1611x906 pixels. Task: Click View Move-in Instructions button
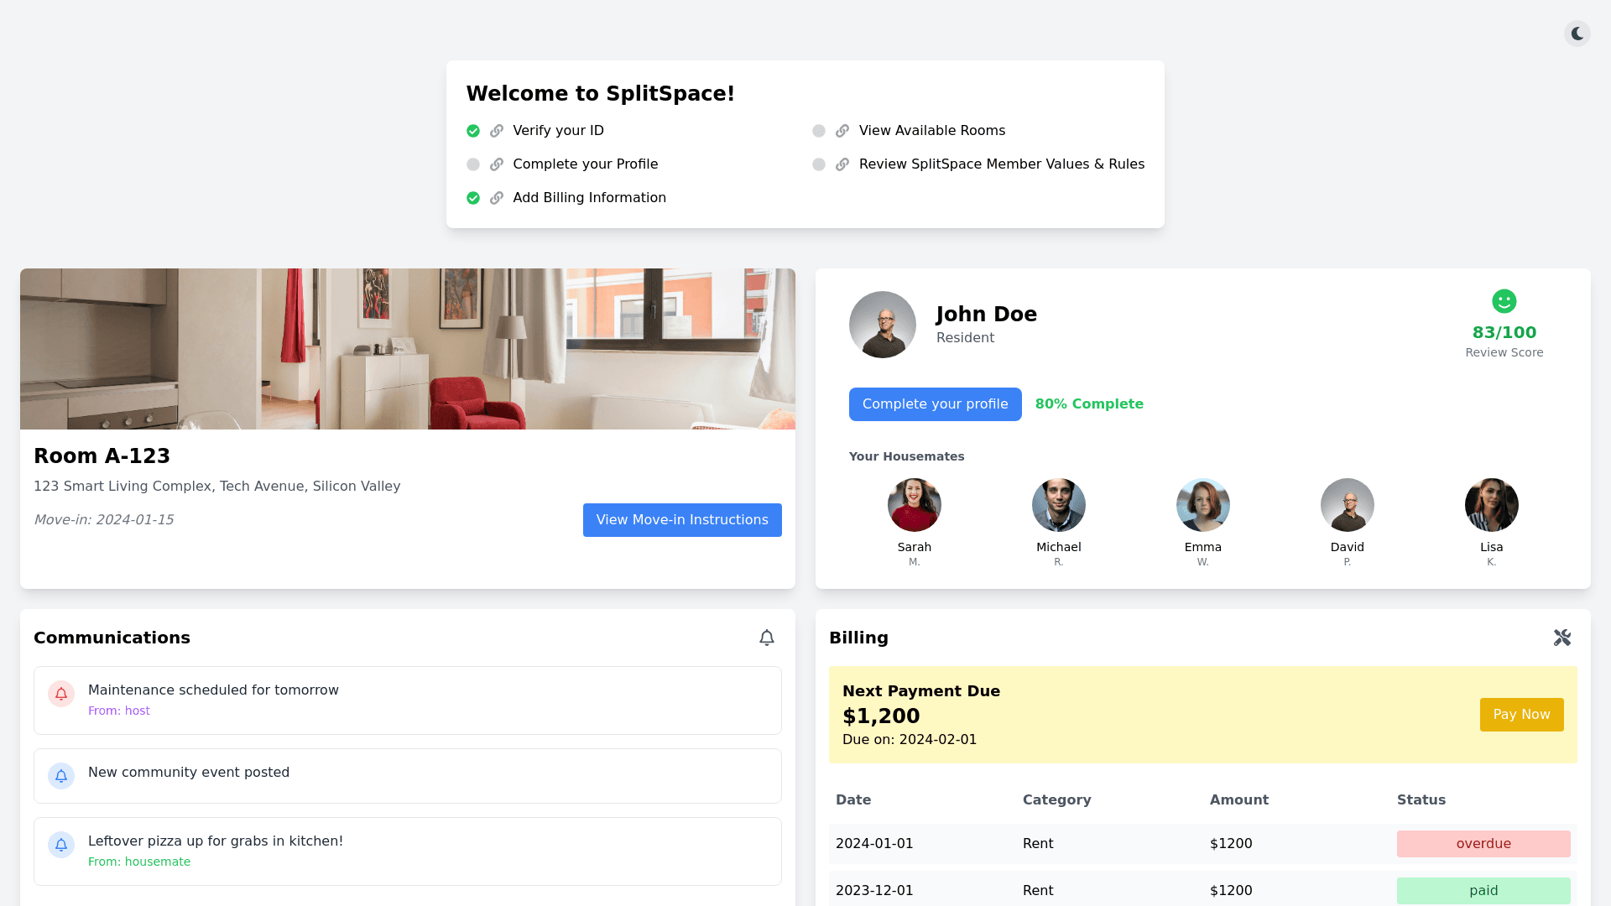coord(682,520)
